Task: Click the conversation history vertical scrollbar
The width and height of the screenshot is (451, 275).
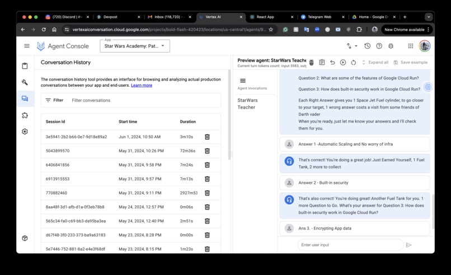Action: pos(229,115)
